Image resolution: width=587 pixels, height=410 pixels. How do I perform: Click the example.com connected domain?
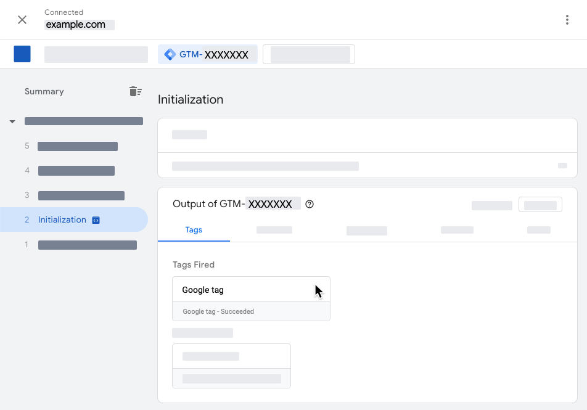point(76,25)
